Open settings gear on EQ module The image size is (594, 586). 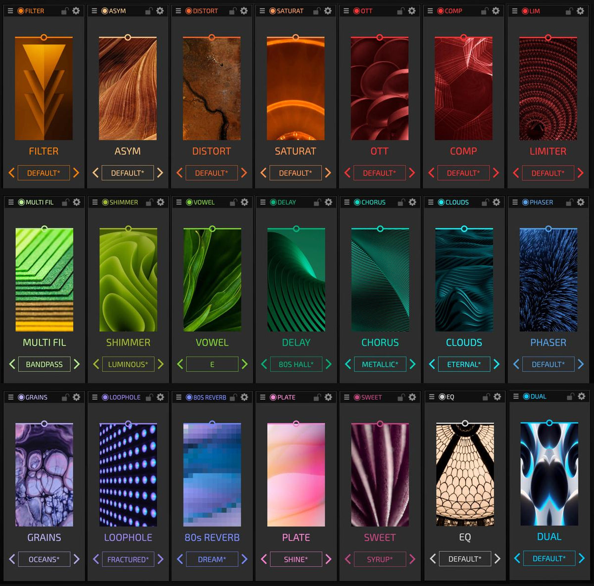497,397
